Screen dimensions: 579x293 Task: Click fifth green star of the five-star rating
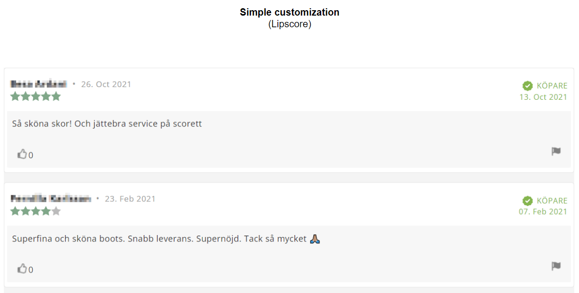tap(56, 96)
